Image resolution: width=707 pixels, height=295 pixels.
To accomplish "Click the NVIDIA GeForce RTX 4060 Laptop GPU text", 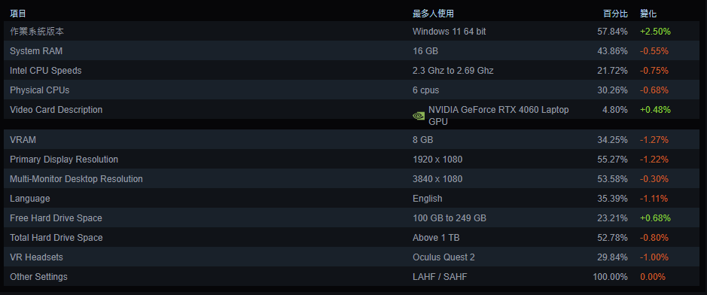I will pyautogui.click(x=498, y=116).
